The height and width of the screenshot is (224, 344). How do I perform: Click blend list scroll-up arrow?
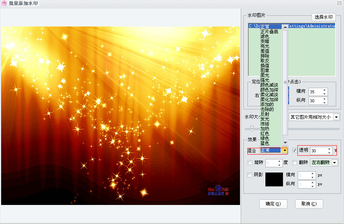(x=285, y=27)
